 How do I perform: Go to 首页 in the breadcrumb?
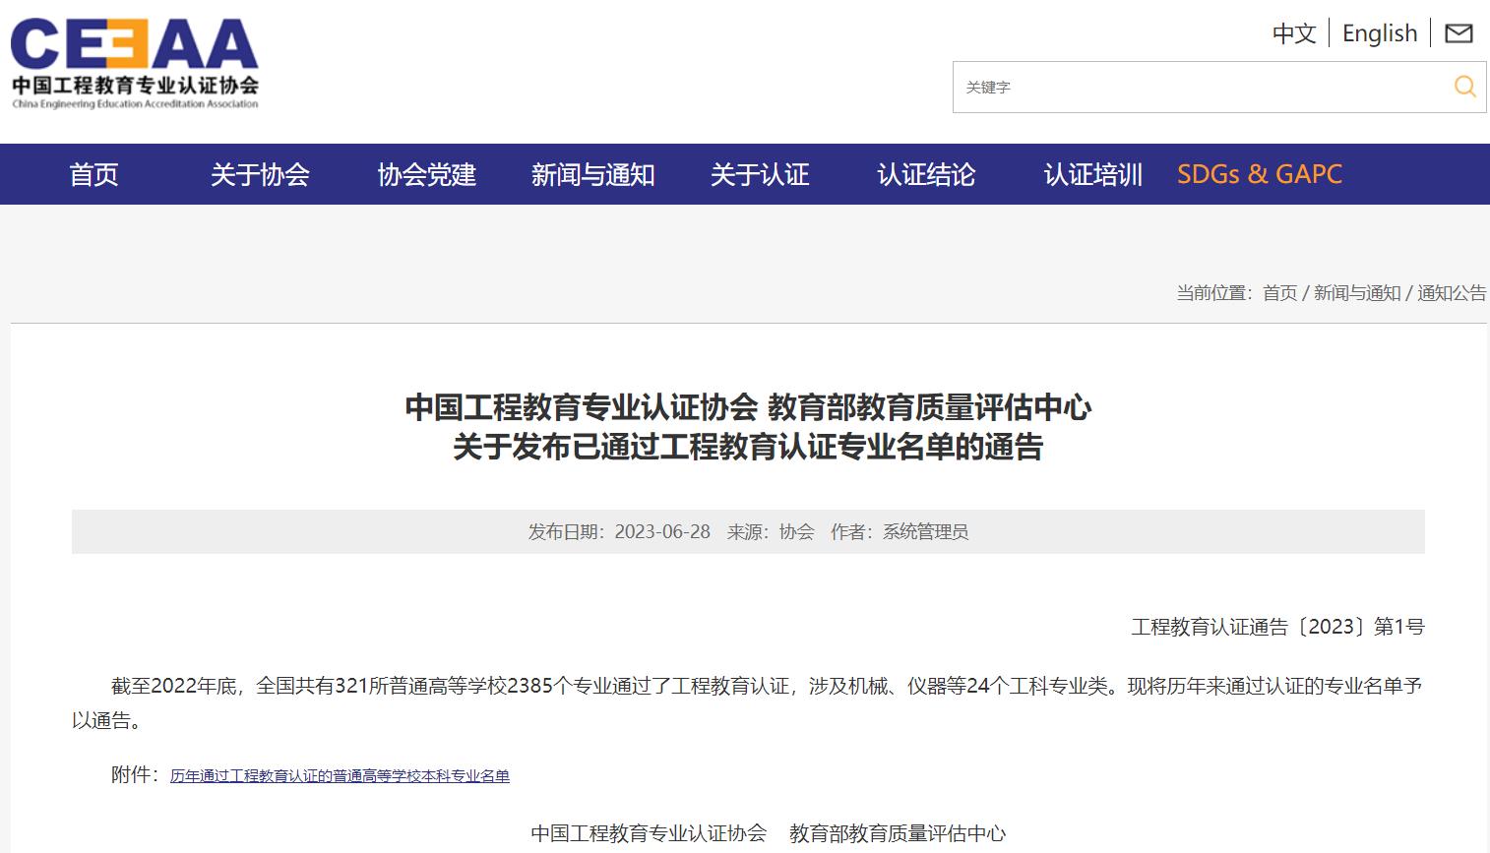[1279, 293]
